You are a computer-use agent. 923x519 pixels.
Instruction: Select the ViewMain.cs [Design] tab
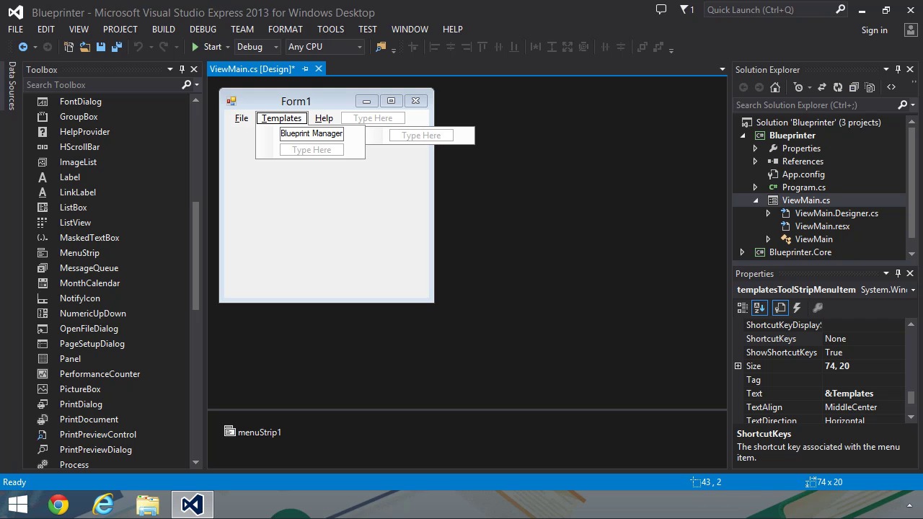click(252, 69)
